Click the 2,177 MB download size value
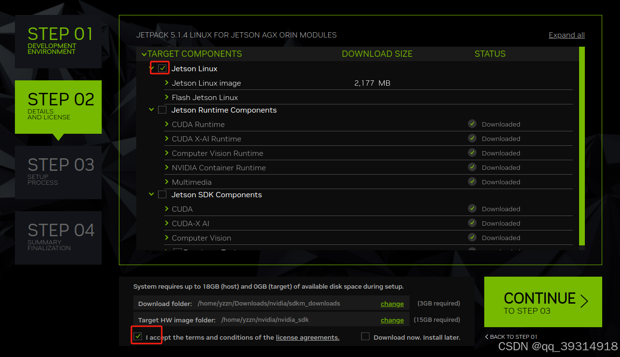620x357 pixels. coord(372,83)
